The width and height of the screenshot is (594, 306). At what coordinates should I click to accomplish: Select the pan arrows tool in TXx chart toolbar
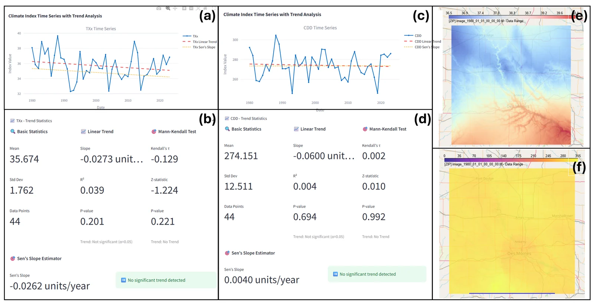point(175,8)
